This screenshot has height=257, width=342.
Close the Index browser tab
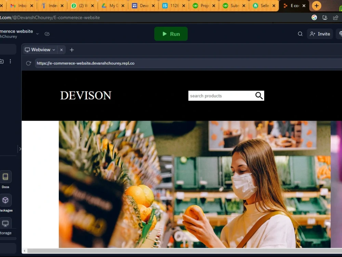tap(62, 6)
